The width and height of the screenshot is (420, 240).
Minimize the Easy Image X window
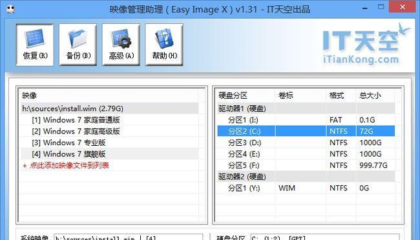point(364,8)
